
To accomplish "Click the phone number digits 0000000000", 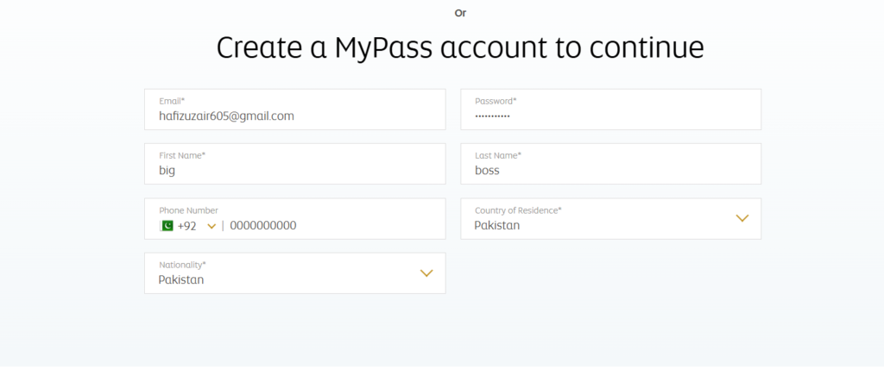I will coord(263,226).
